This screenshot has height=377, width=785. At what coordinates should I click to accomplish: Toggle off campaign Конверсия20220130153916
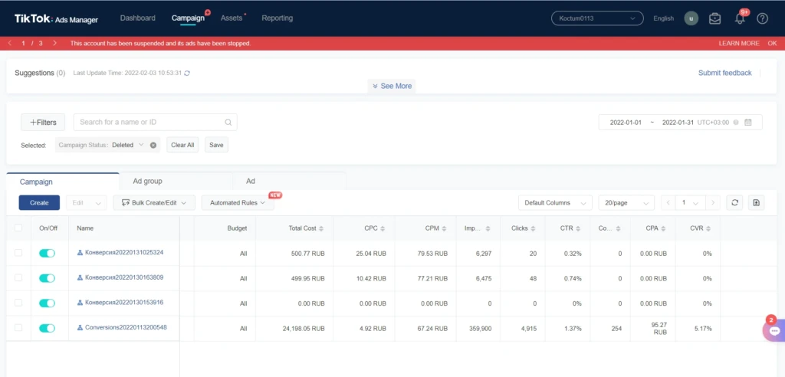click(47, 303)
